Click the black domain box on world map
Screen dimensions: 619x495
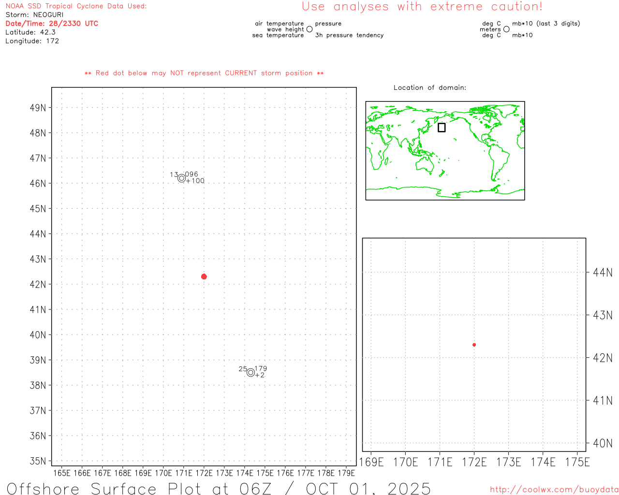coord(442,127)
